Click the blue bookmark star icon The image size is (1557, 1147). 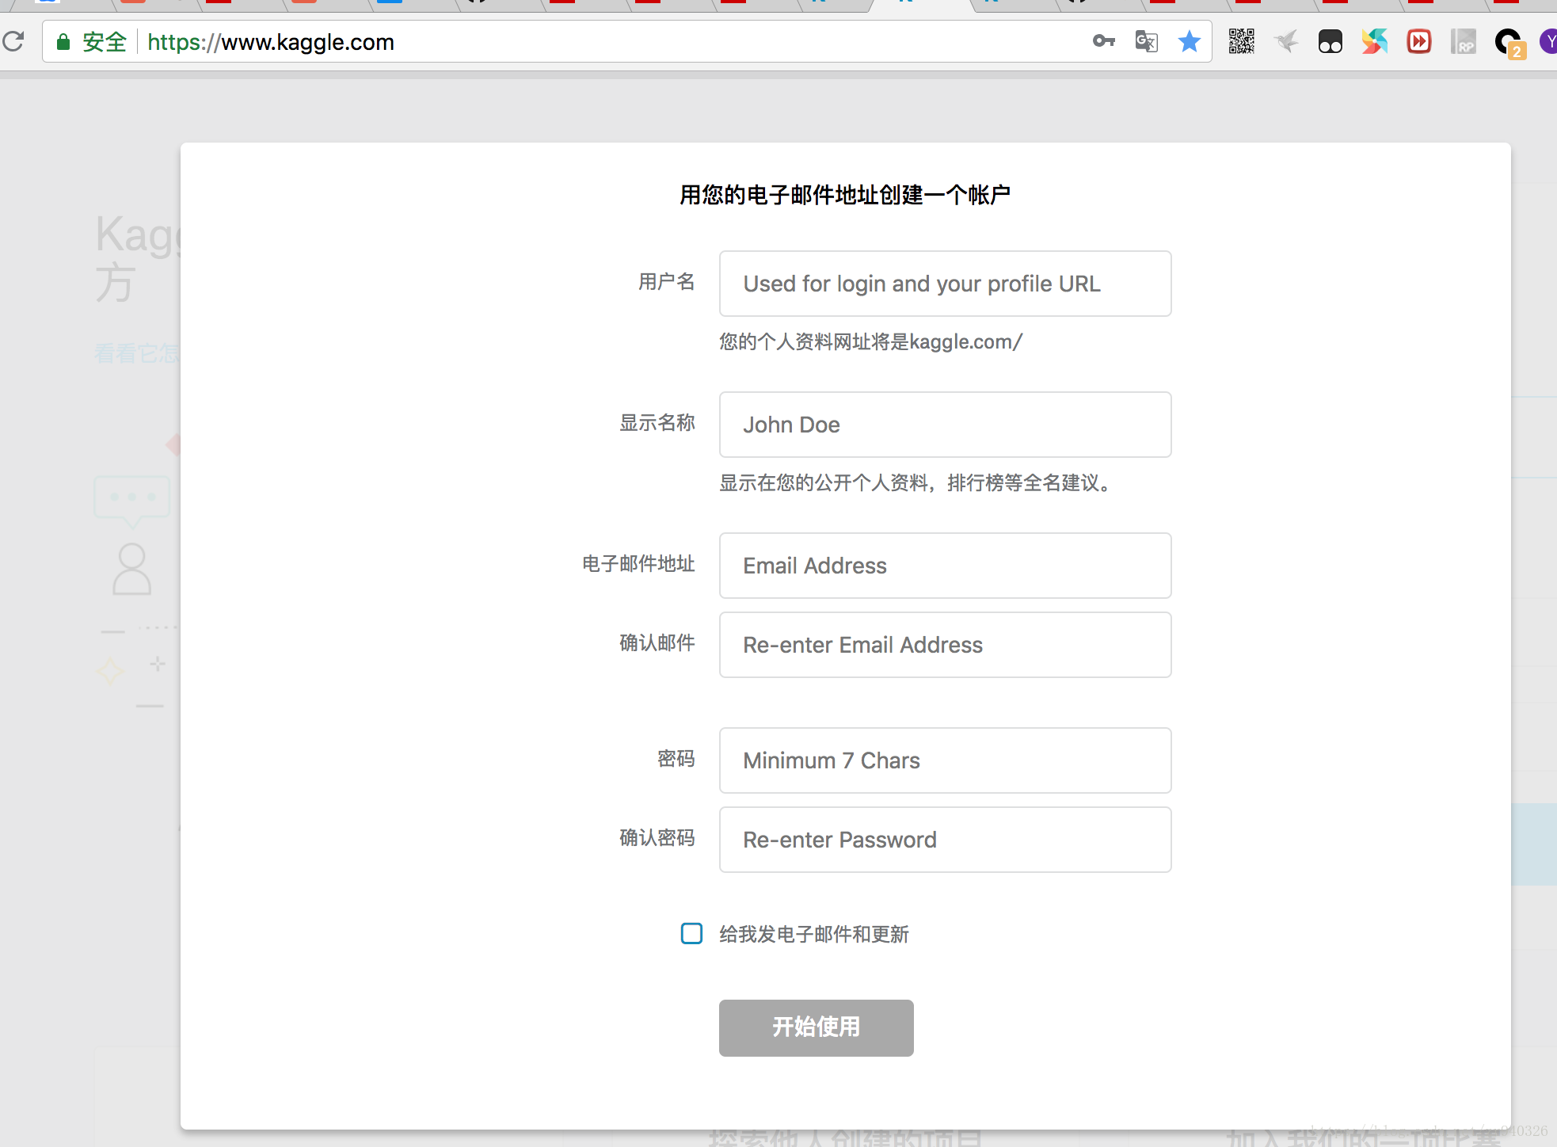[x=1189, y=41]
